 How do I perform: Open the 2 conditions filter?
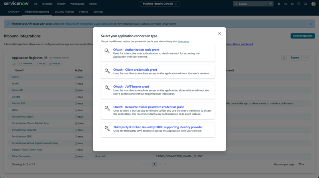(x=26, y=64)
